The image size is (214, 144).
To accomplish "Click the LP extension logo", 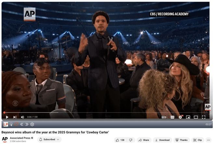I will (x=6, y=124).
